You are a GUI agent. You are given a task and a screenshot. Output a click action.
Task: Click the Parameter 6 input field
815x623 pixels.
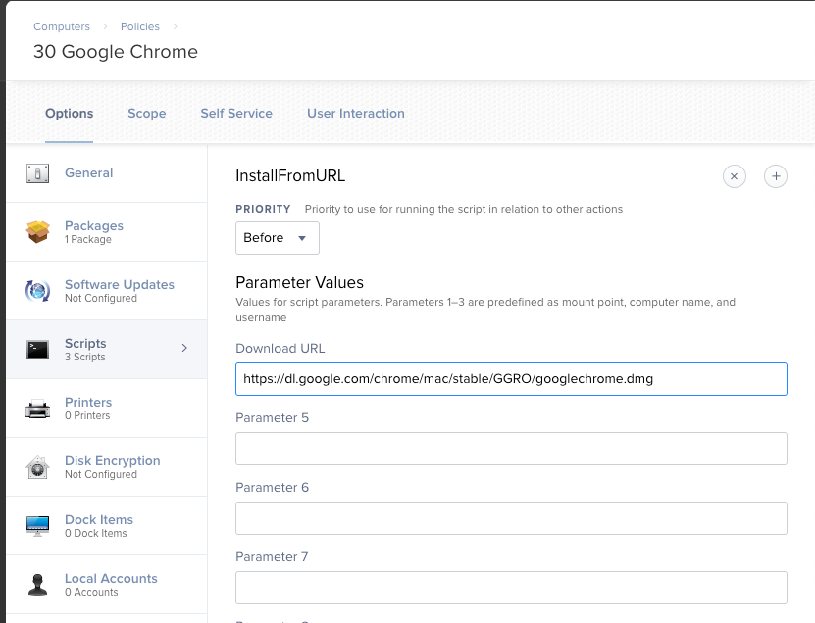511,518
